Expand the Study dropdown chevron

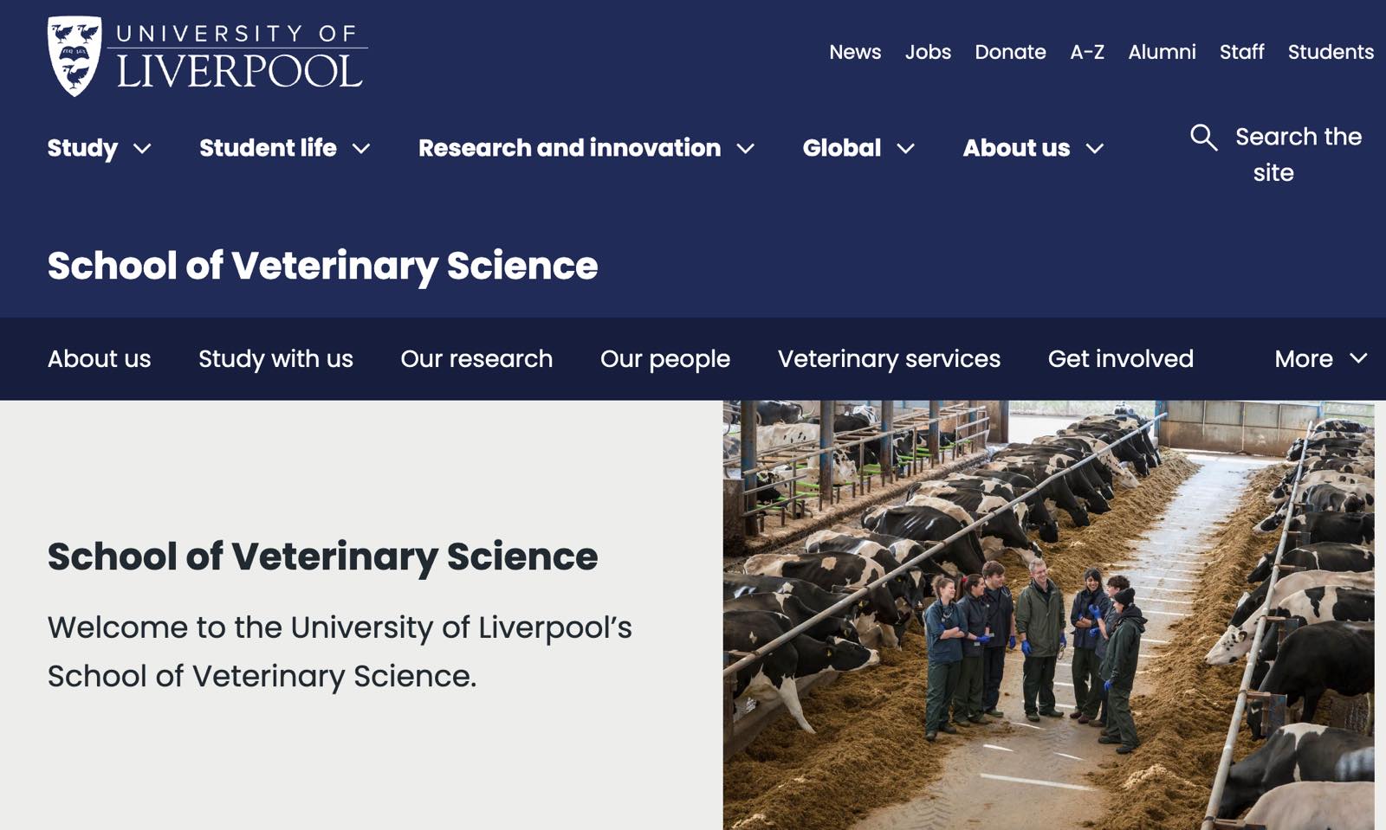(143, 149)
